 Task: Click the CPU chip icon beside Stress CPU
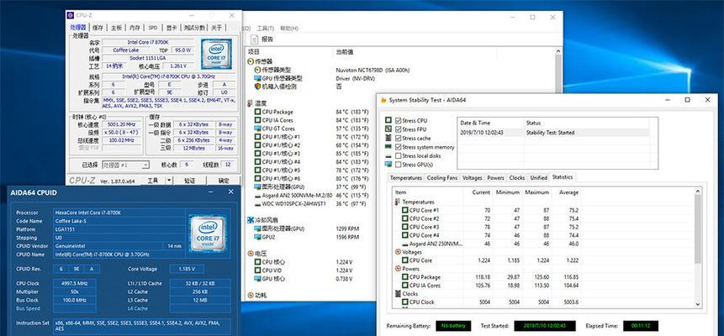[388, 120]
